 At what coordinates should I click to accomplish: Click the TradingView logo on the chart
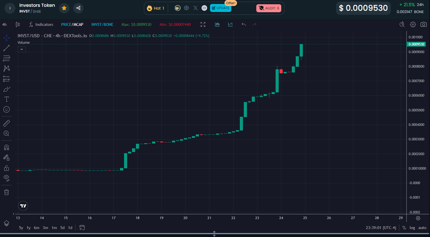tap(23, 206)
